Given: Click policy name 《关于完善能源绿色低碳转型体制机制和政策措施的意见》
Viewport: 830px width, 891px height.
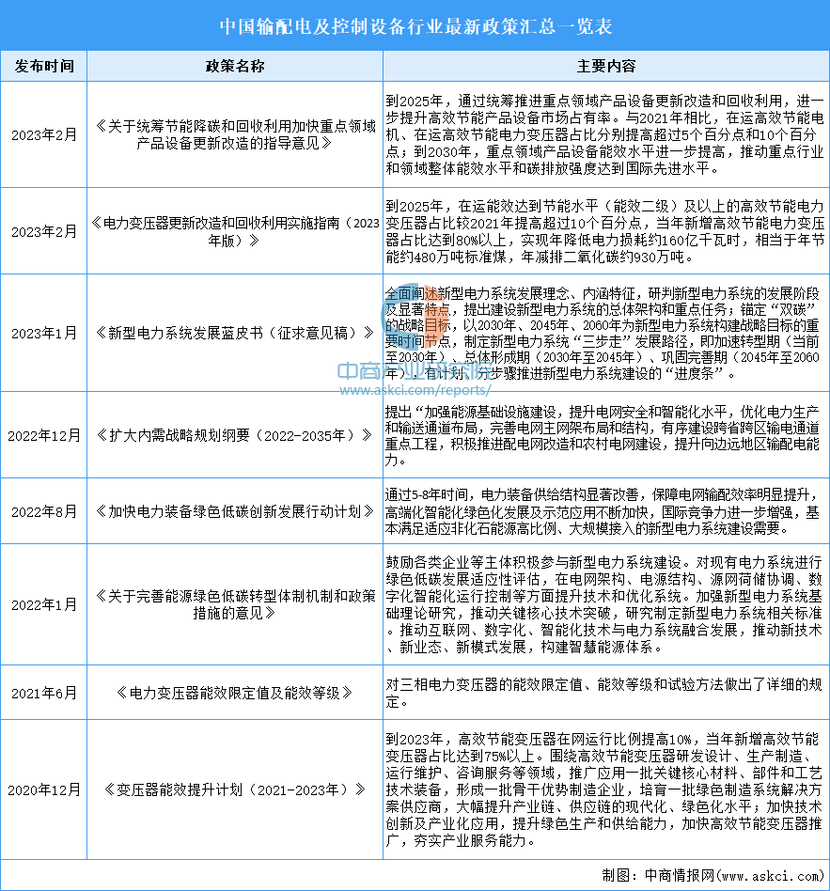Looking at the screenshot, I should (235, 604).
